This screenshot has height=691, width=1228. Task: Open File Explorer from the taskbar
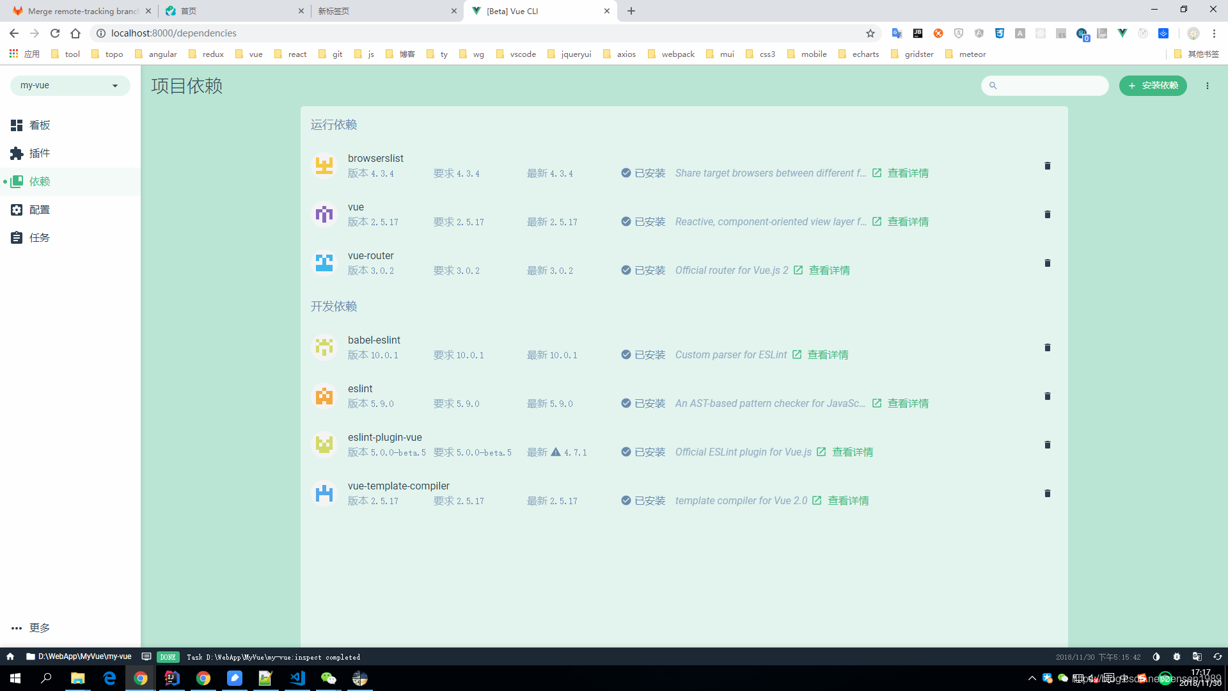(78, 678)
